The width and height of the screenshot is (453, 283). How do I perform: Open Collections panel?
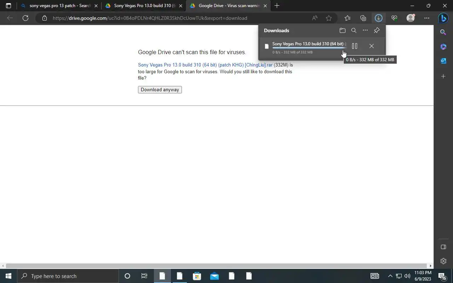[363, 18]
